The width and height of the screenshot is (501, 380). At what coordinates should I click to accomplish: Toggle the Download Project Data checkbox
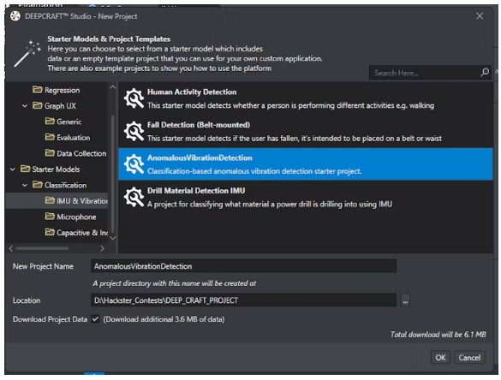click(95, 318)
